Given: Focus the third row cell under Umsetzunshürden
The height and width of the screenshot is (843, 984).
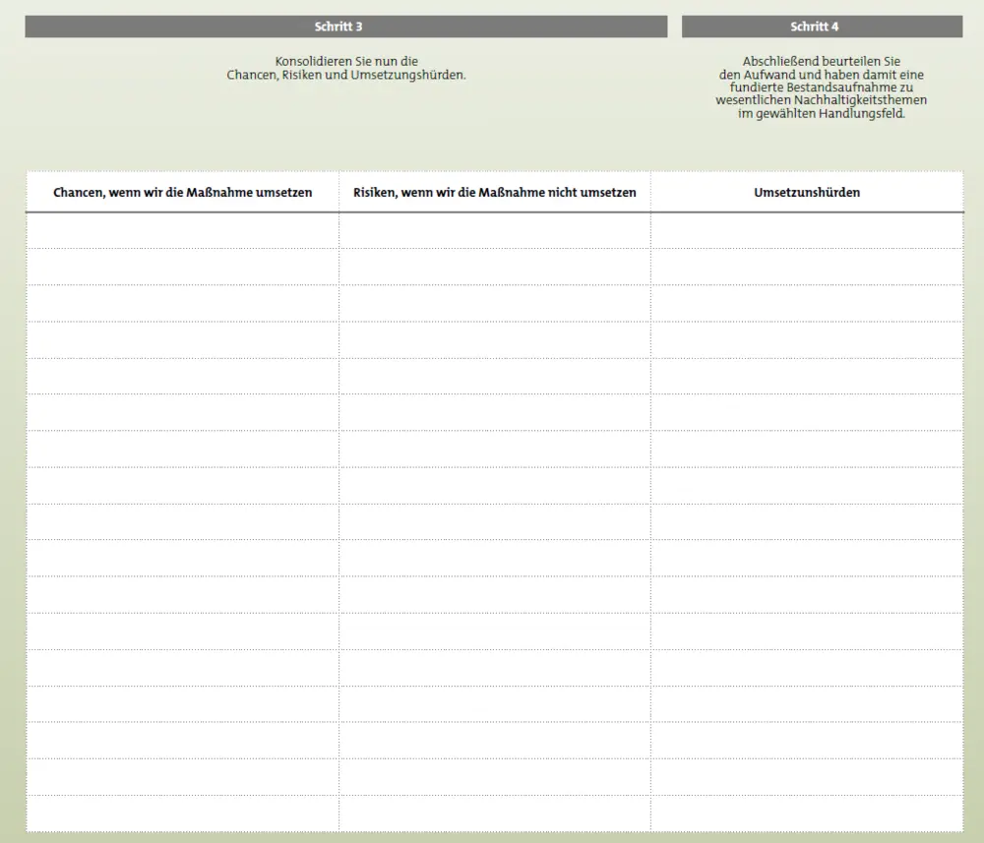Looking at the screenshot, I should click(x=807, y=303).
